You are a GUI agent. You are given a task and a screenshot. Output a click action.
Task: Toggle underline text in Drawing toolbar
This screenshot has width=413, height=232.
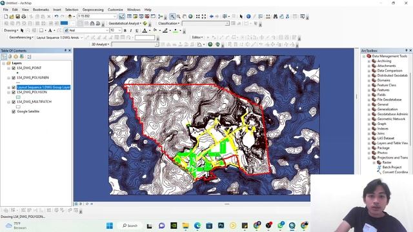(137, 30)
